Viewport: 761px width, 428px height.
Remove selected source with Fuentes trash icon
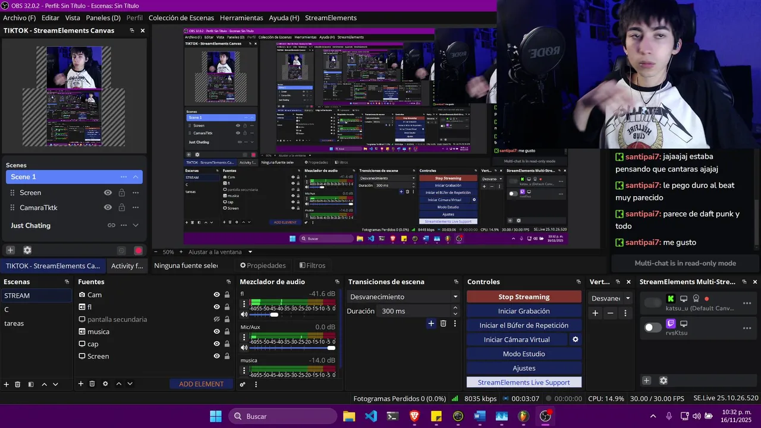pyautogui.click(x=92, y=384)
